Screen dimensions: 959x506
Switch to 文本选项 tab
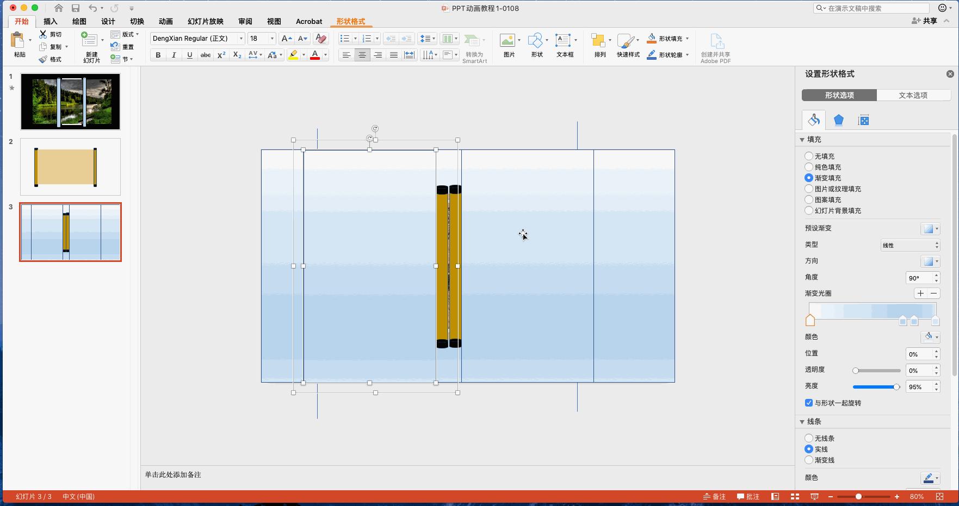click(913, 95)
